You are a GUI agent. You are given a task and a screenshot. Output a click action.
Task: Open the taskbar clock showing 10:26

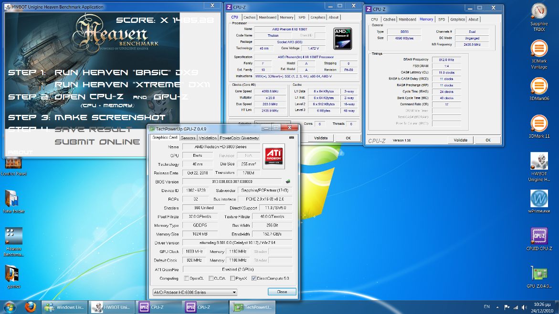542,307
